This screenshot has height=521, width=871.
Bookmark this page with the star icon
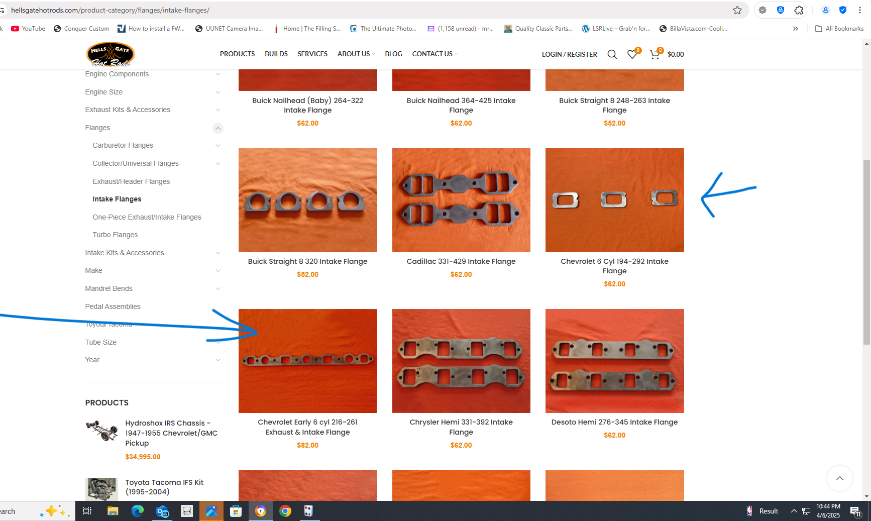coord(737,10)
